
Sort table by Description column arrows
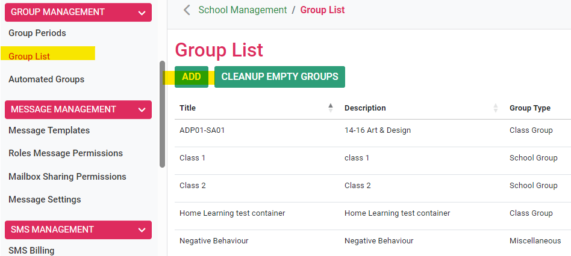[495, 108]
